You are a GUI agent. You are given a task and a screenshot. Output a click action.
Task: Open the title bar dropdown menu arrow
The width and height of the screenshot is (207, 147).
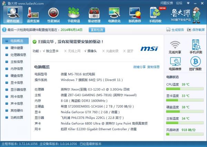coord(188,3)
